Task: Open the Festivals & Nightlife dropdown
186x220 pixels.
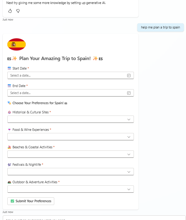Action: 70,172
